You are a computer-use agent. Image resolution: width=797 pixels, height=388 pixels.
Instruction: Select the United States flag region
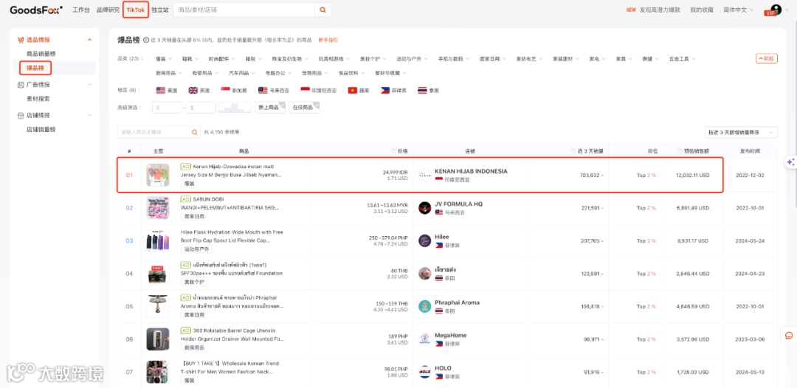(161, 91)
